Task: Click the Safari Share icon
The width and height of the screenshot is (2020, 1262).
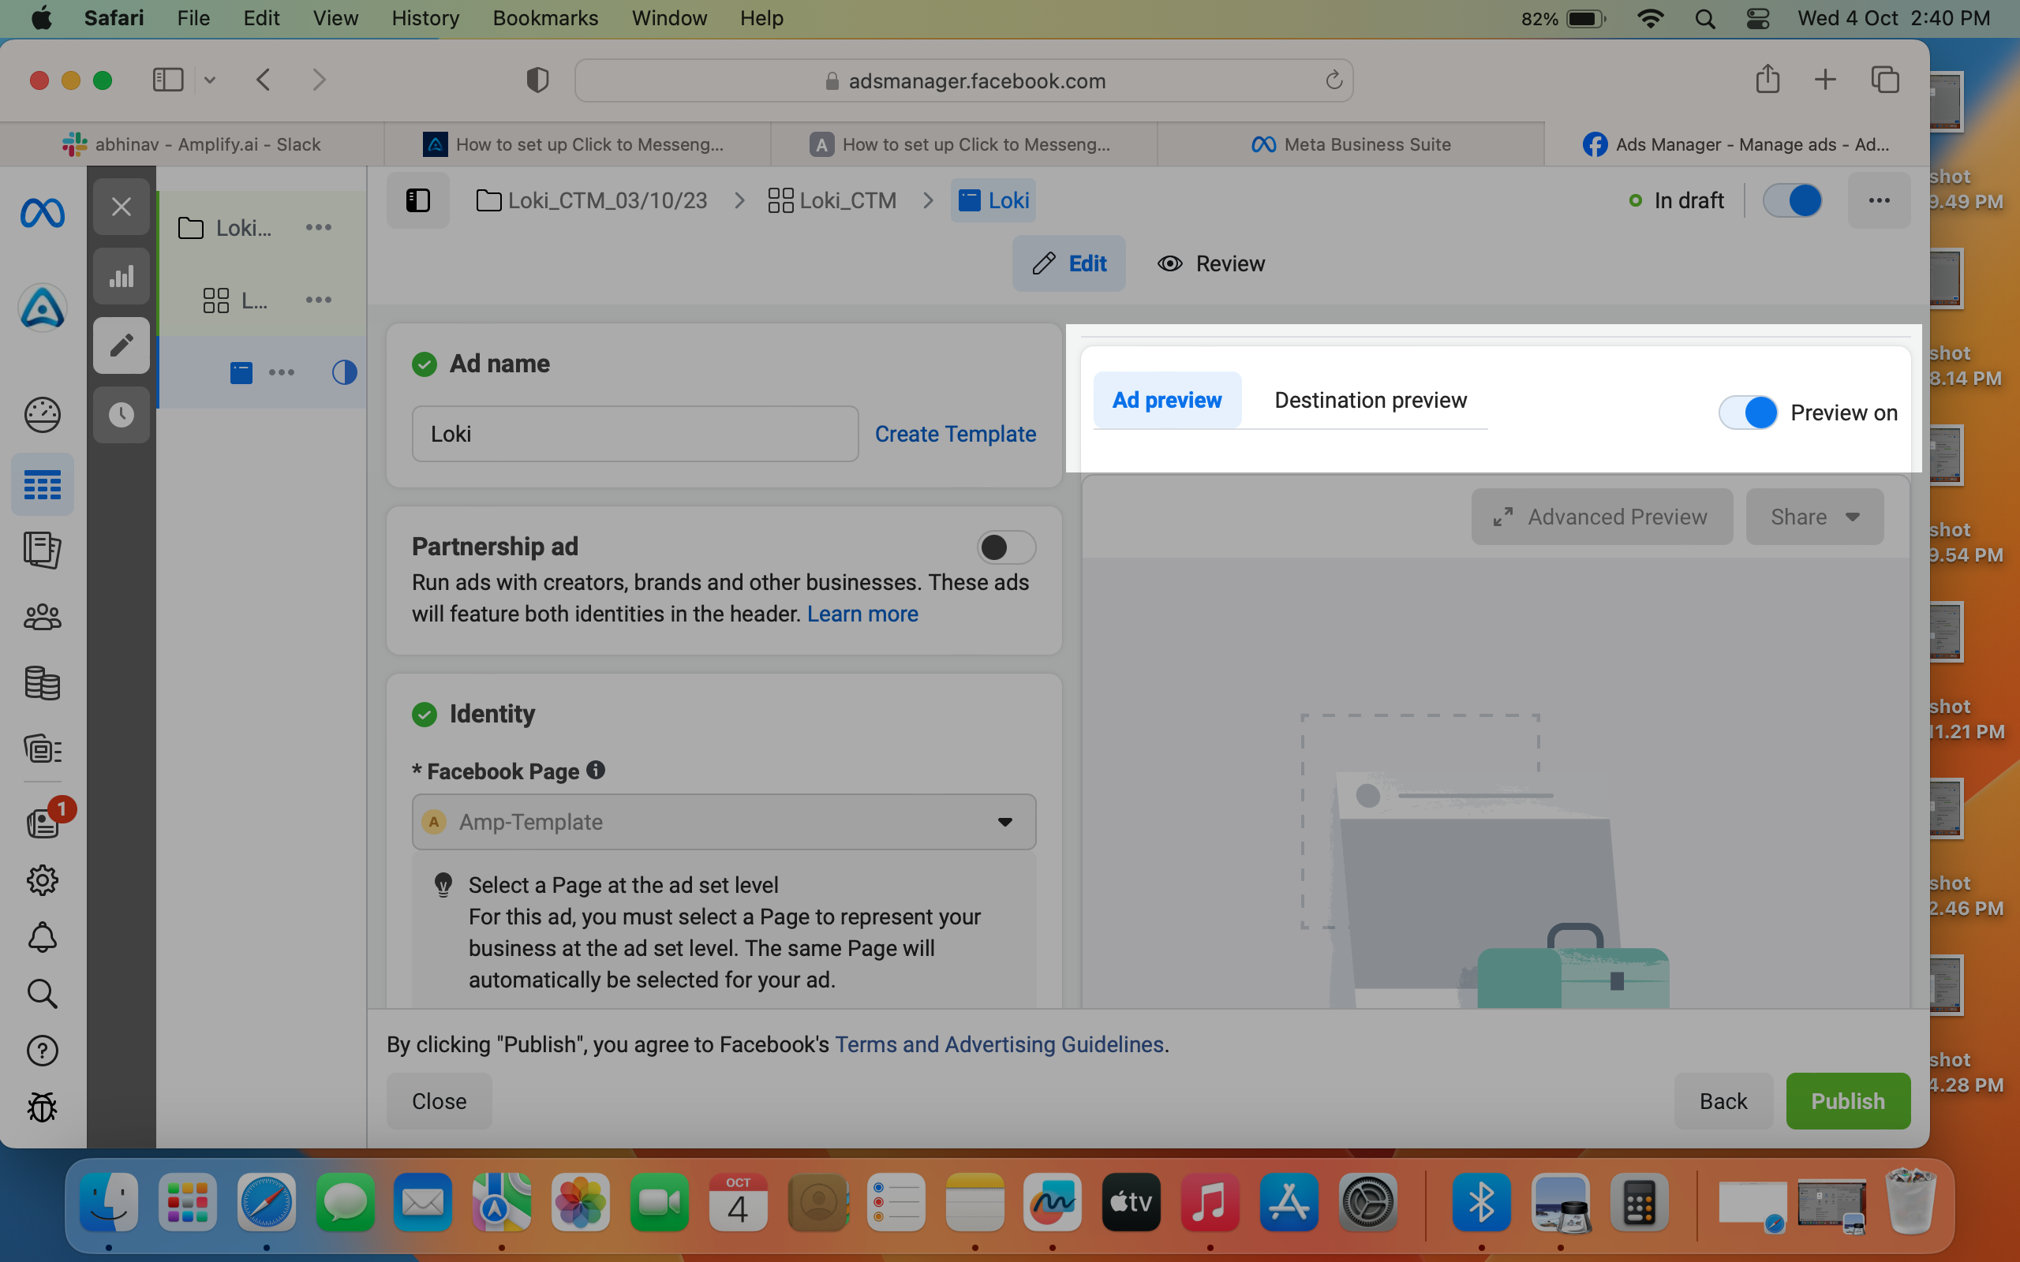Action: (1767, 80)
